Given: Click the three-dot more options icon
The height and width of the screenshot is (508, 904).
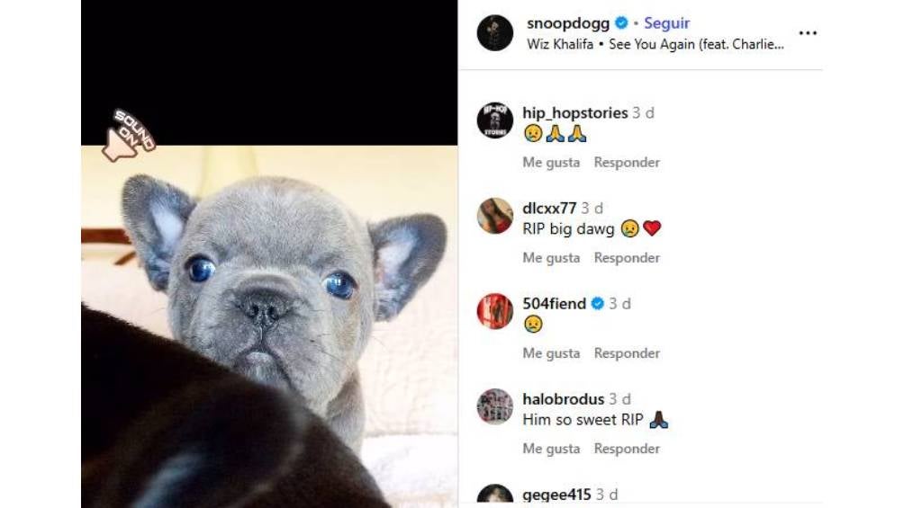Looking at the screenshot, I should click(x=808, y=33).
